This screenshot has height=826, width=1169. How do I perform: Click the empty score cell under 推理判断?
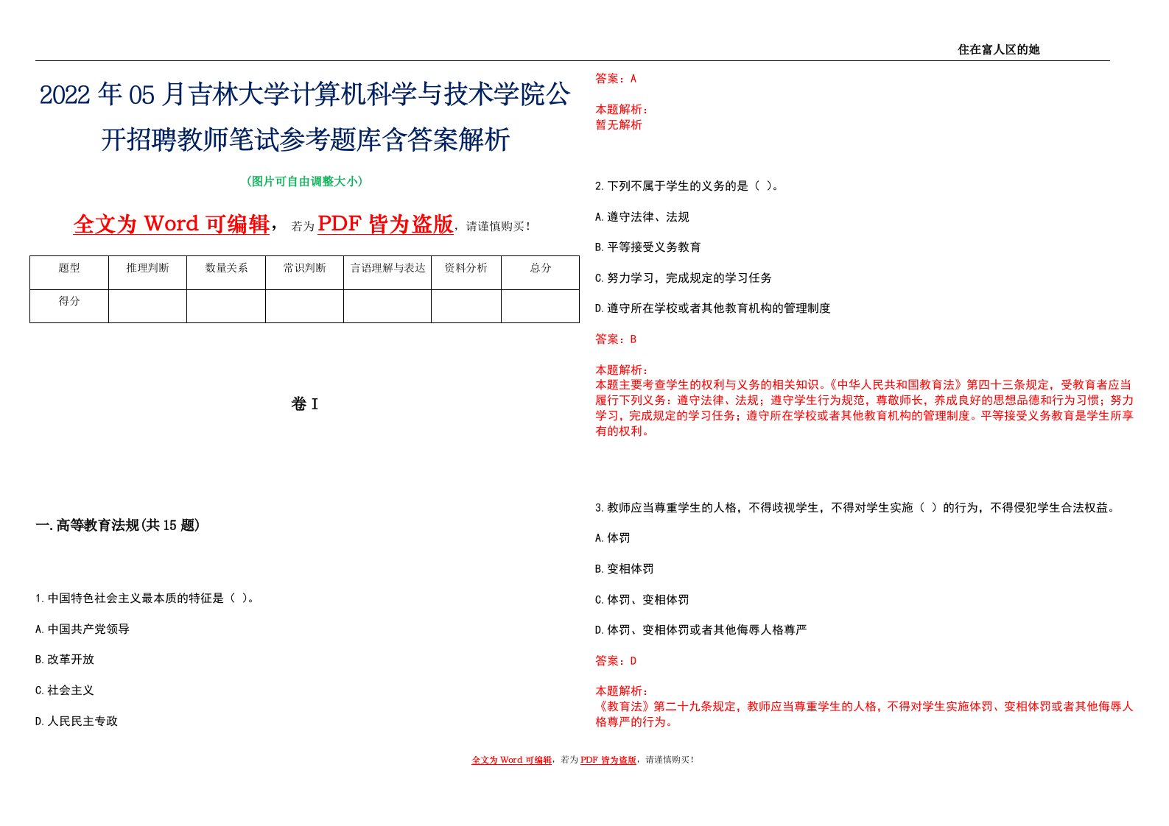click(147, 306)
